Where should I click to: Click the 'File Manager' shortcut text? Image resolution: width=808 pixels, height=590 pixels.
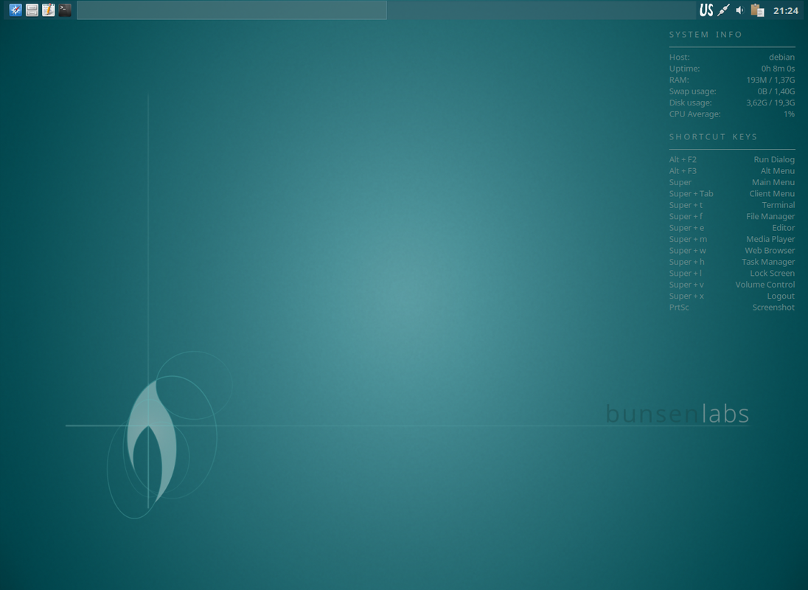(x=770, y=216)
